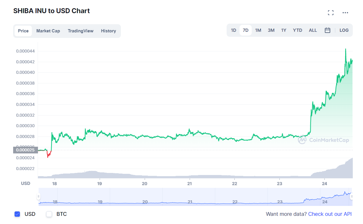Select the 7D time range
The height and width of the screenshot is (224, 363).
[246, 30]
